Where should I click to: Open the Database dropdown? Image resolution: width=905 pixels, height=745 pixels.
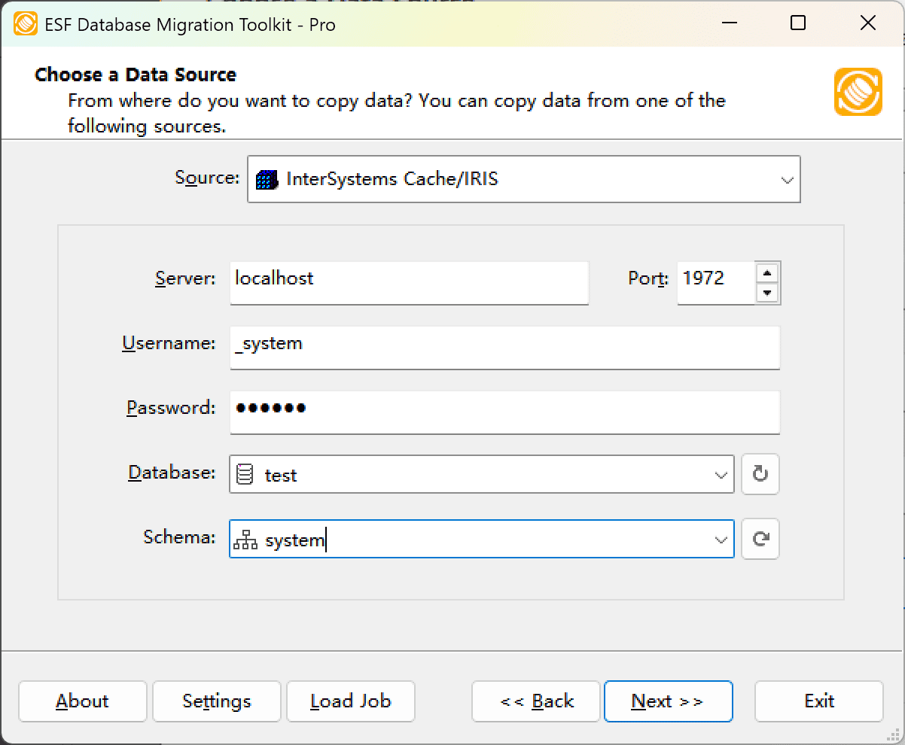[720, 474]
